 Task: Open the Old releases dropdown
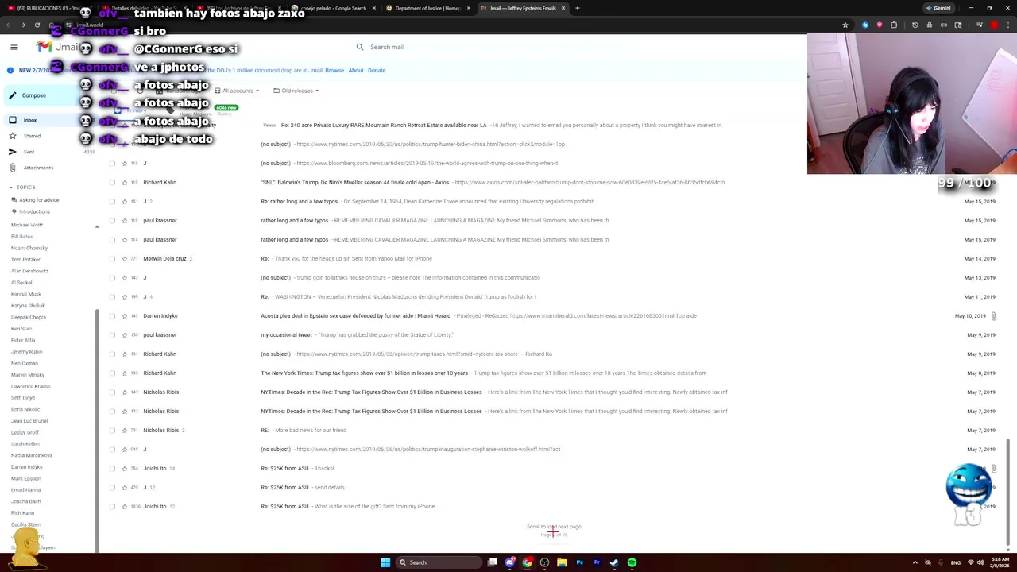point(296,91)
